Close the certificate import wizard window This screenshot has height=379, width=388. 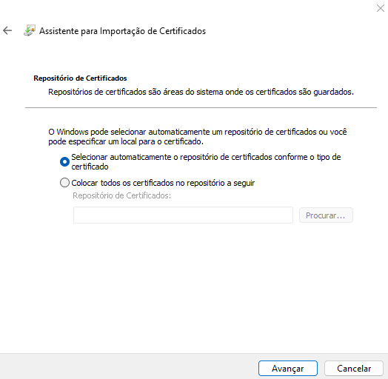point(380,8)
